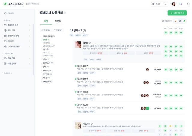The height and width of the screenshot is (136, 192).
Task: Toggle first eye icon on 100,000 row with +2 avatars
Action: 166,108
